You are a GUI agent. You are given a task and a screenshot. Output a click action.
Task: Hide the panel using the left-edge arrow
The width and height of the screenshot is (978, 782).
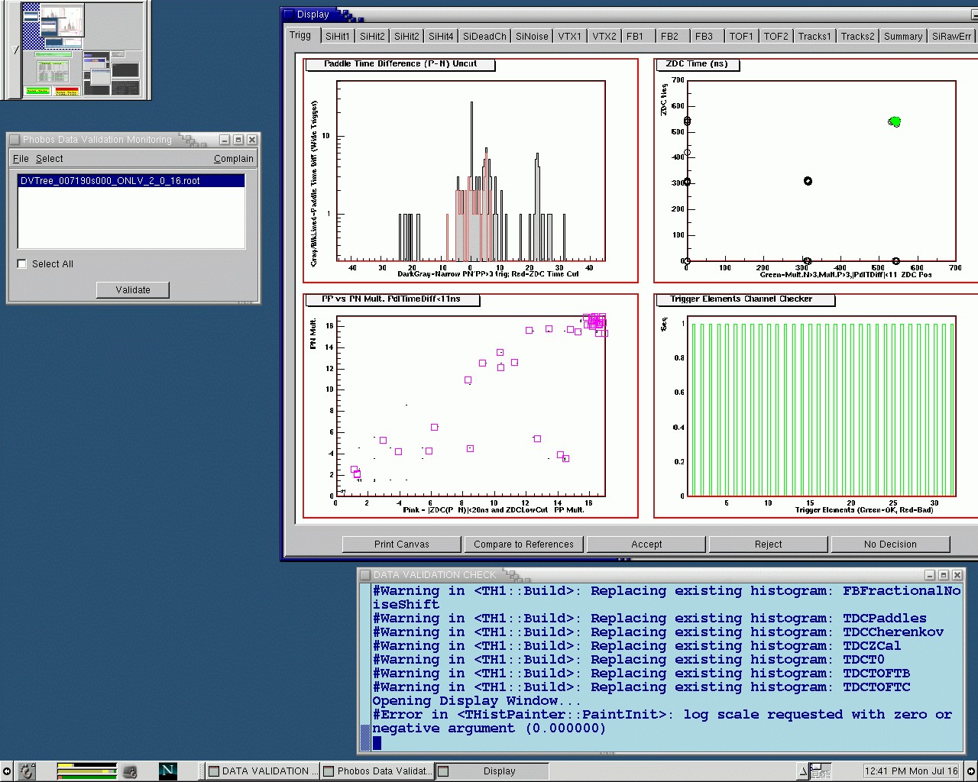6,771
